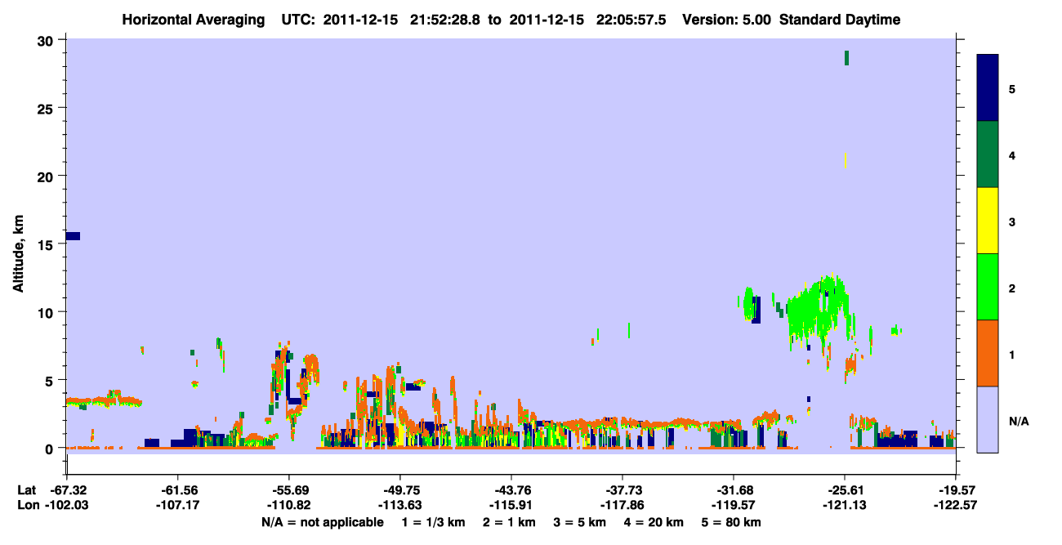This screenshot has height=545, width=1062.
Task: Click the dark blue block at 15 km altitude
Action: point(73,236)
